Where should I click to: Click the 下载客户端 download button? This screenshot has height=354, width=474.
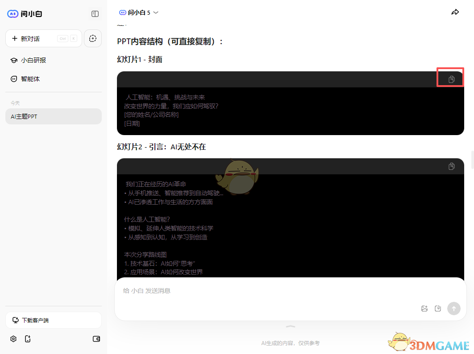pos(54,320)
